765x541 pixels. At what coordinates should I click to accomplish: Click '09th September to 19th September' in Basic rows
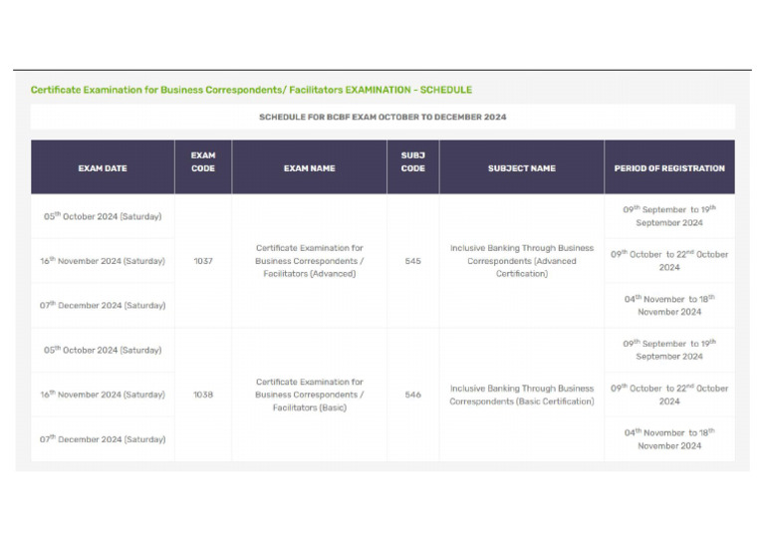tap(669, 350)
